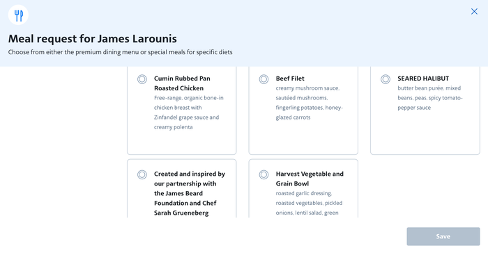Choose the Beef Filet radio option
Screen dimensions: 488x255
click(x=264, y=79)
